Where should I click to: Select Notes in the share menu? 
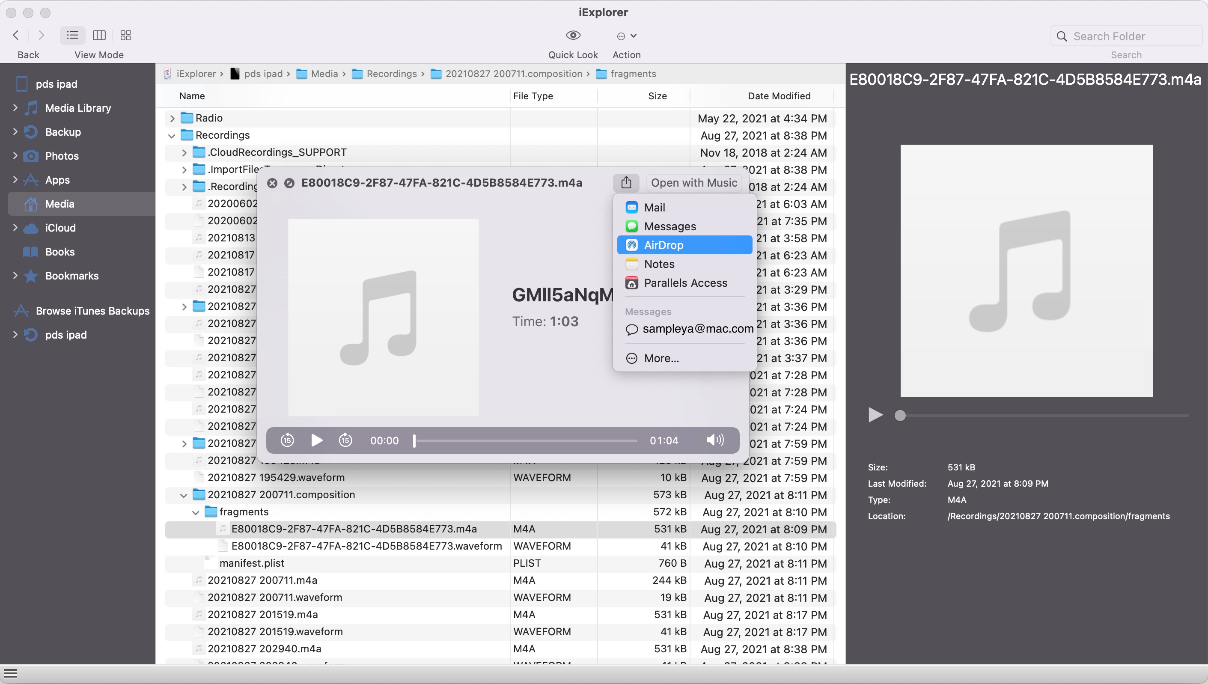(658, 264)
